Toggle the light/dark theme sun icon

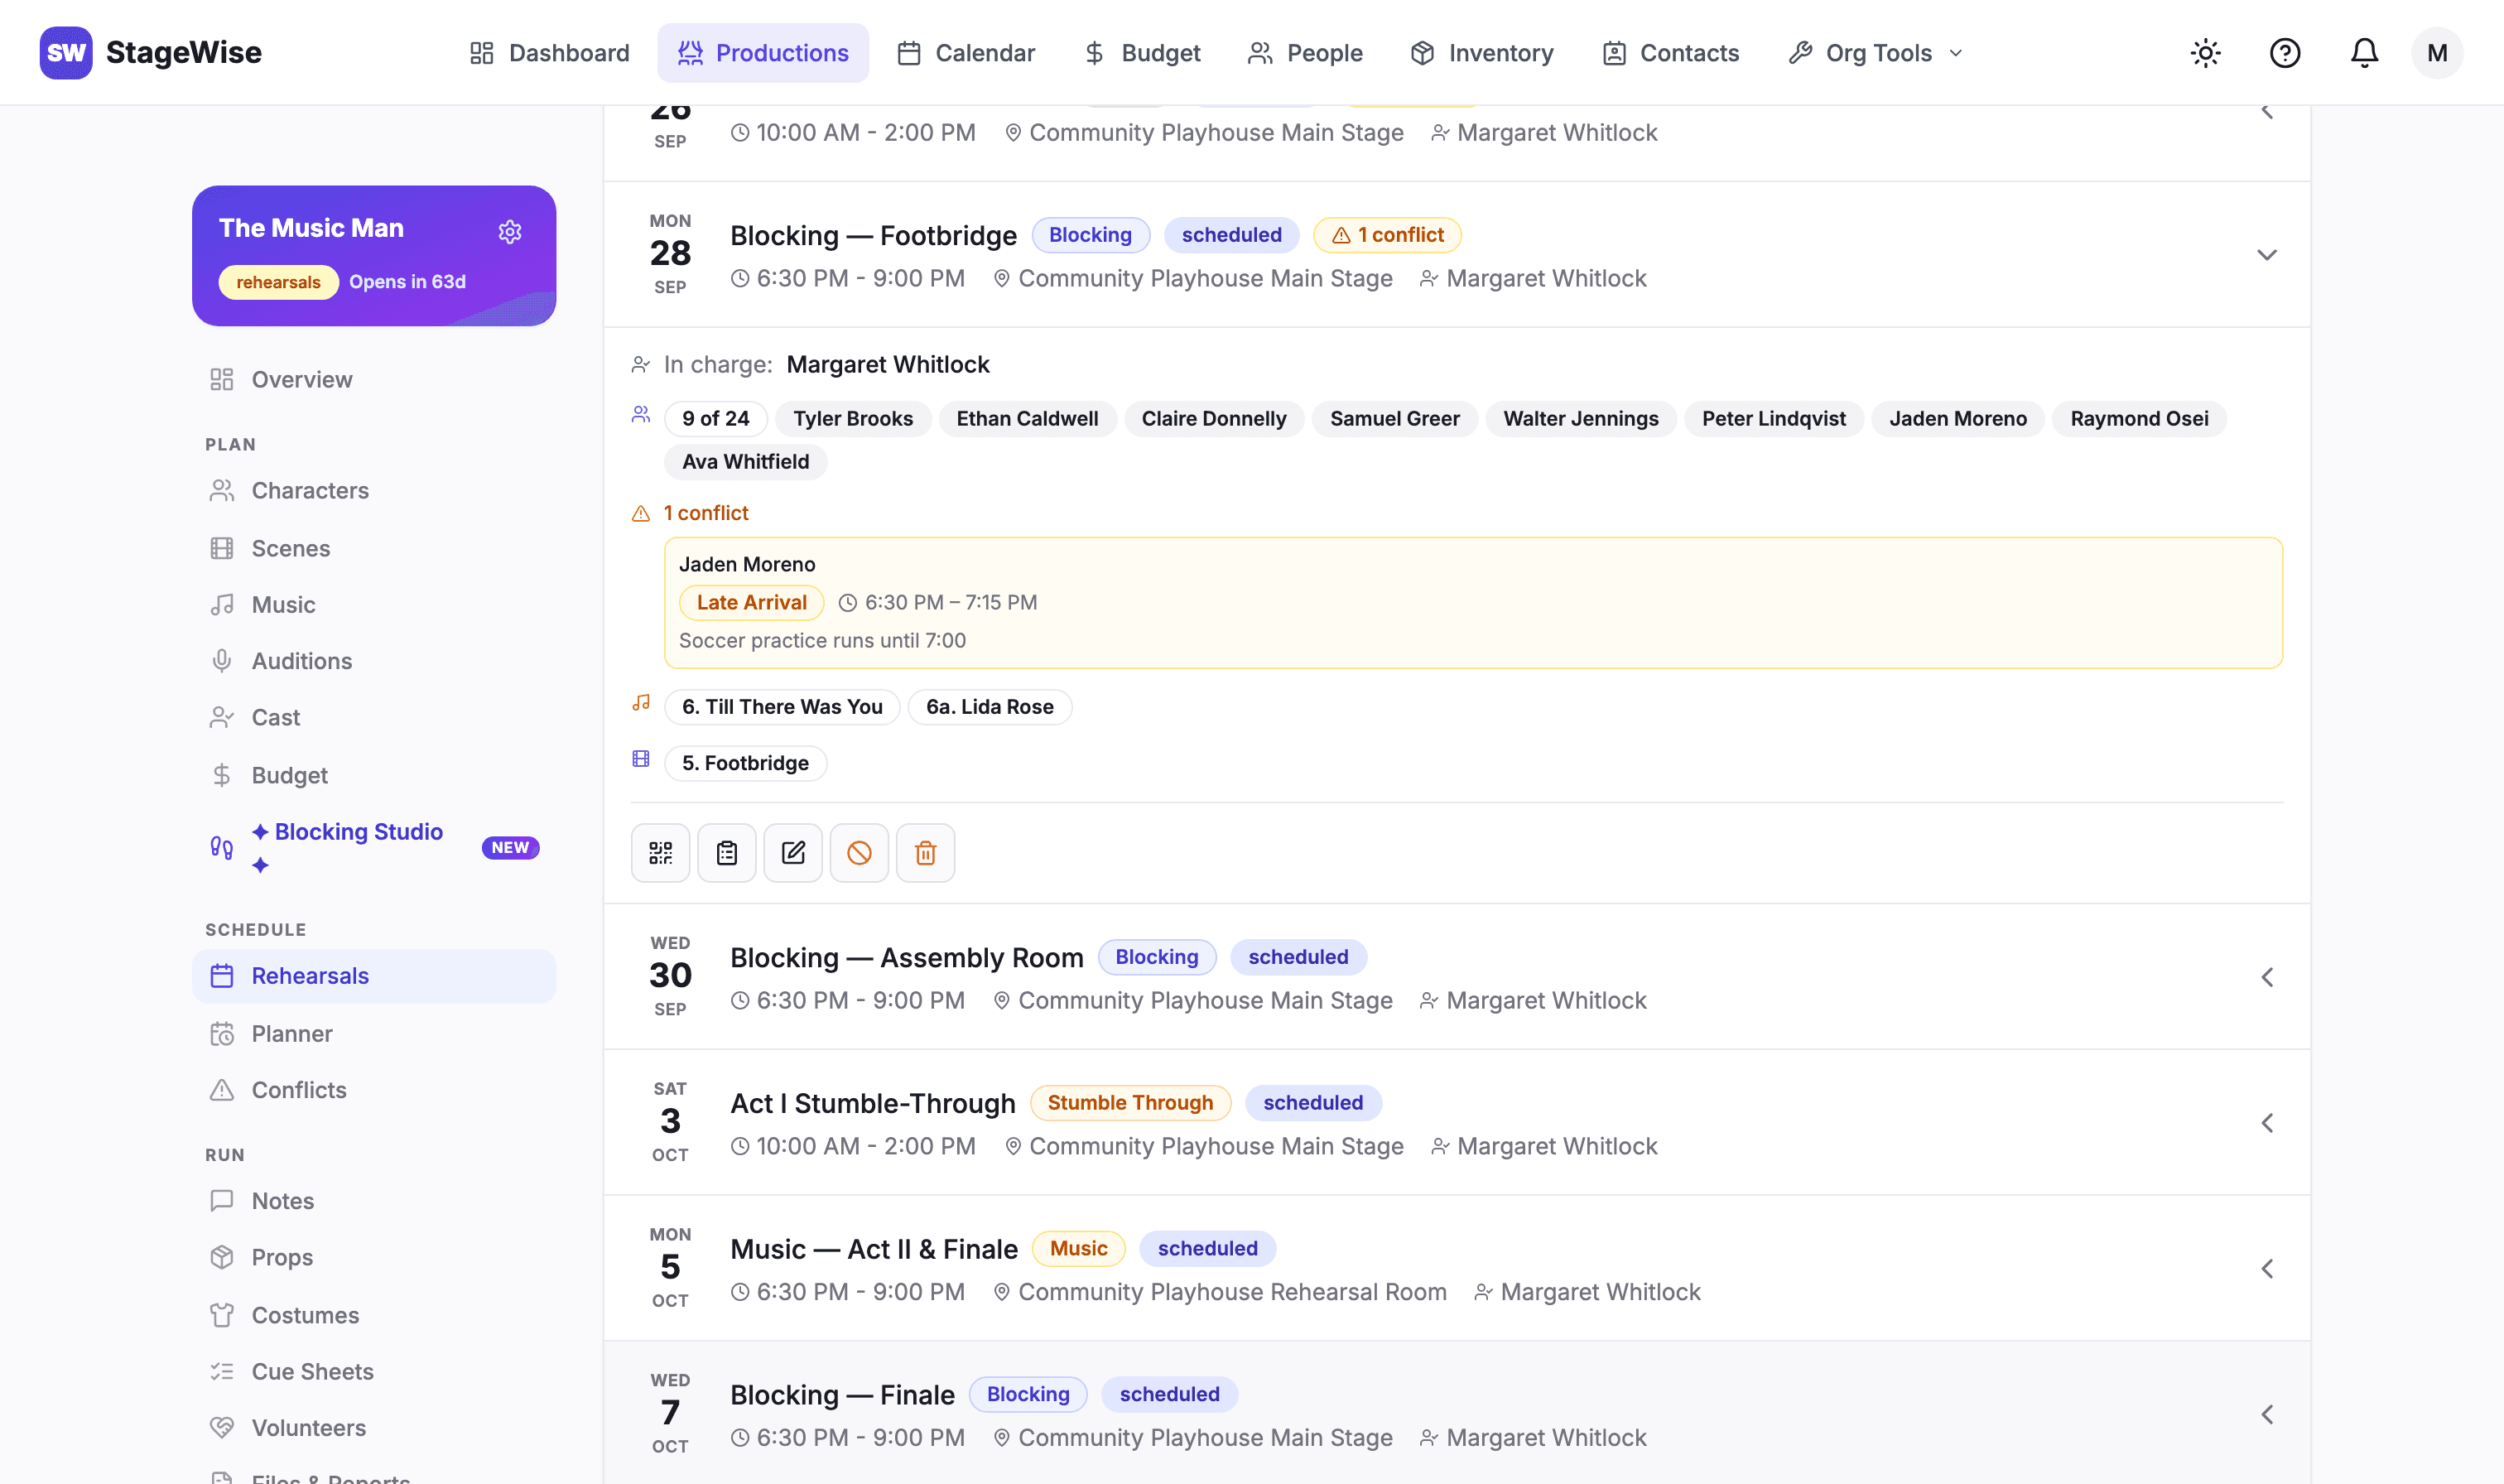click(2205, 53)
